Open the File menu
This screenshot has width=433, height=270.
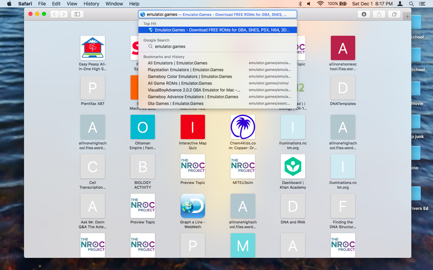point(42,4)
